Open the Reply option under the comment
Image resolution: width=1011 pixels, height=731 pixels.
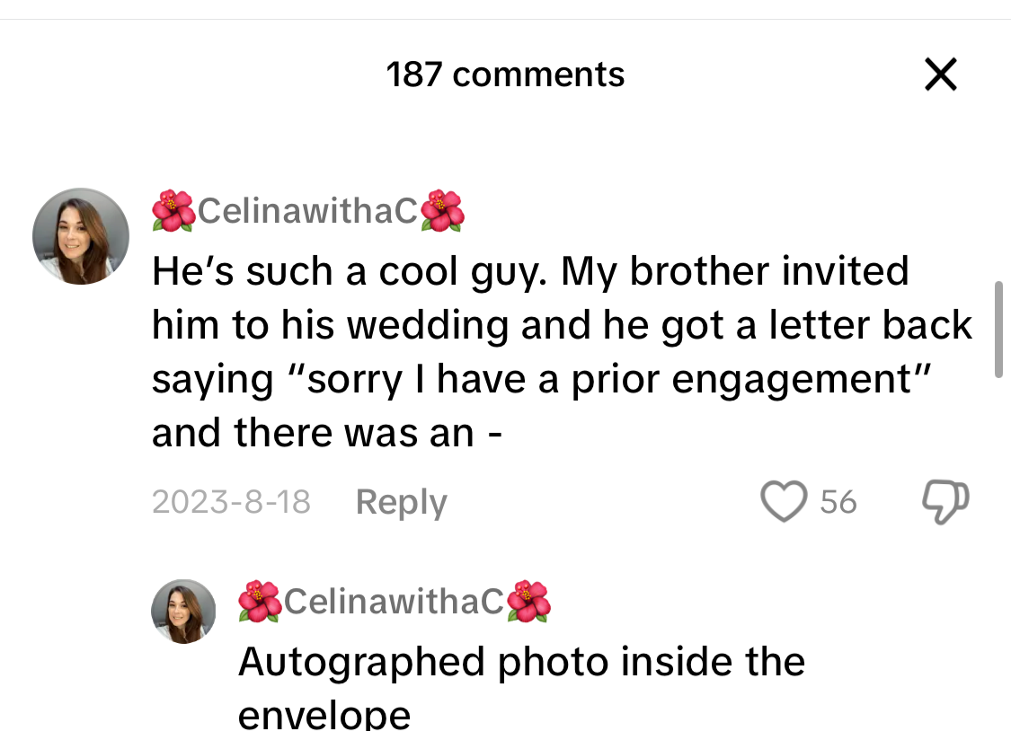click(x=401, y=502)
